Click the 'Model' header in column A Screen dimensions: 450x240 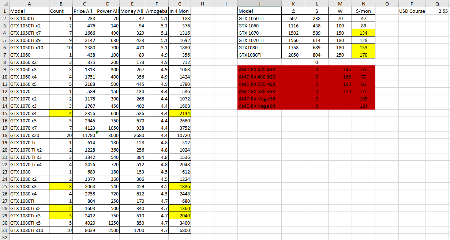tap(29, 11)
